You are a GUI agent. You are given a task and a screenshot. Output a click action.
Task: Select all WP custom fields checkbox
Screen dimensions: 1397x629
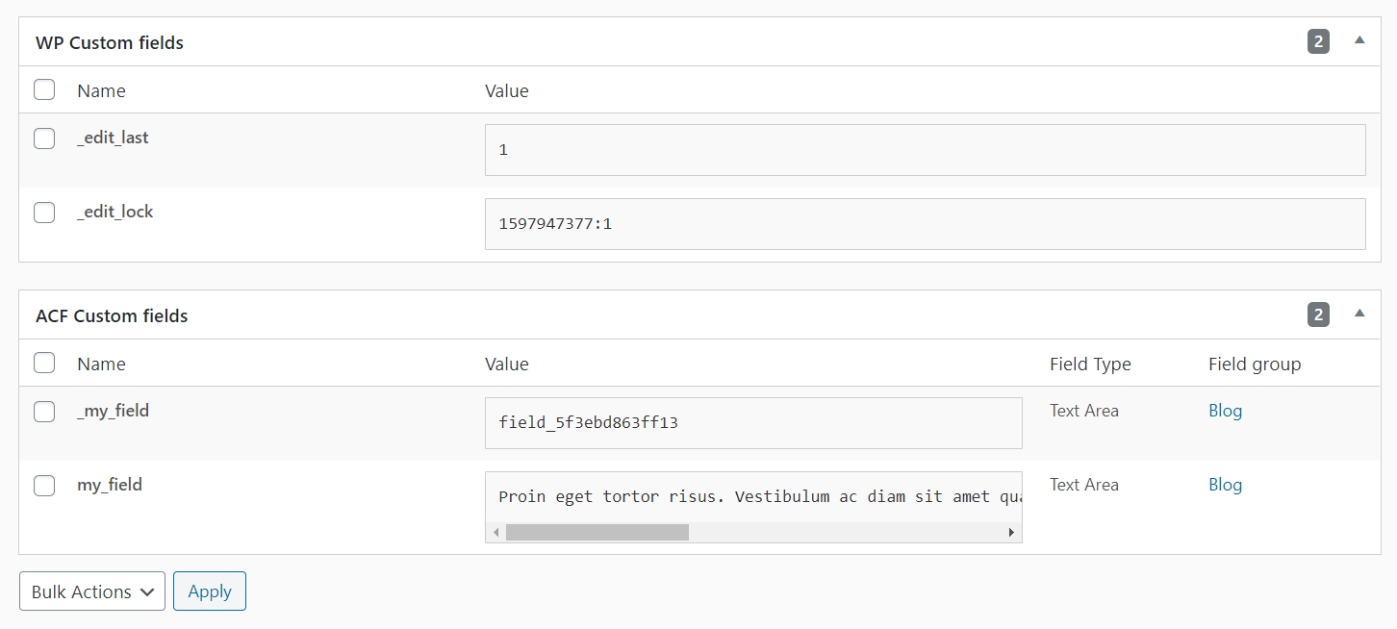pos(44,90)
